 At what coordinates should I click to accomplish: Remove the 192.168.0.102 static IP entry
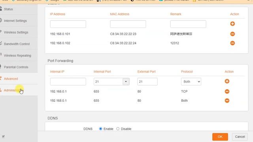click(x=232, y=43)
